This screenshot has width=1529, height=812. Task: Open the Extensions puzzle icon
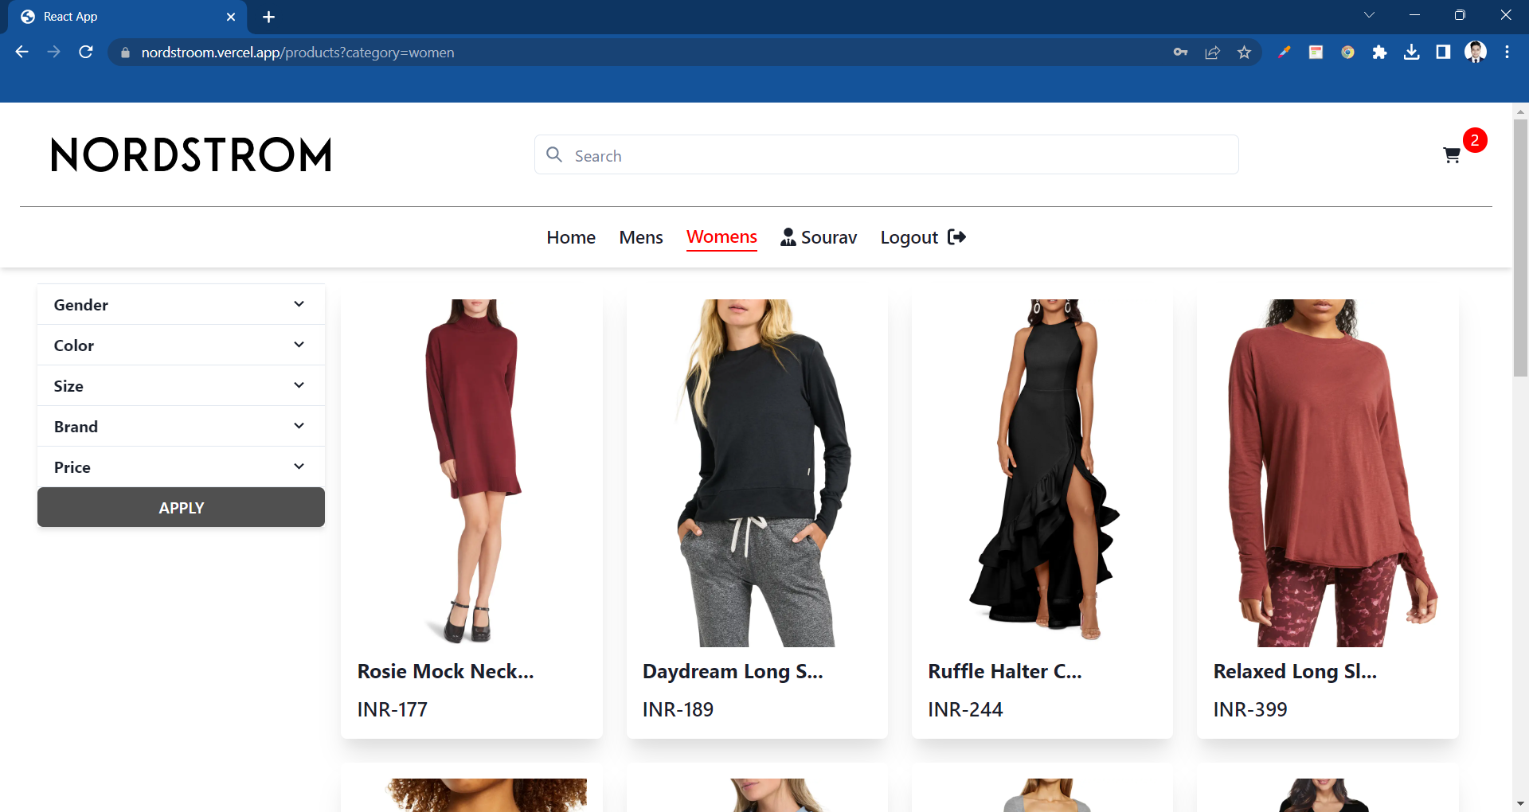[x=1379, y=53]
